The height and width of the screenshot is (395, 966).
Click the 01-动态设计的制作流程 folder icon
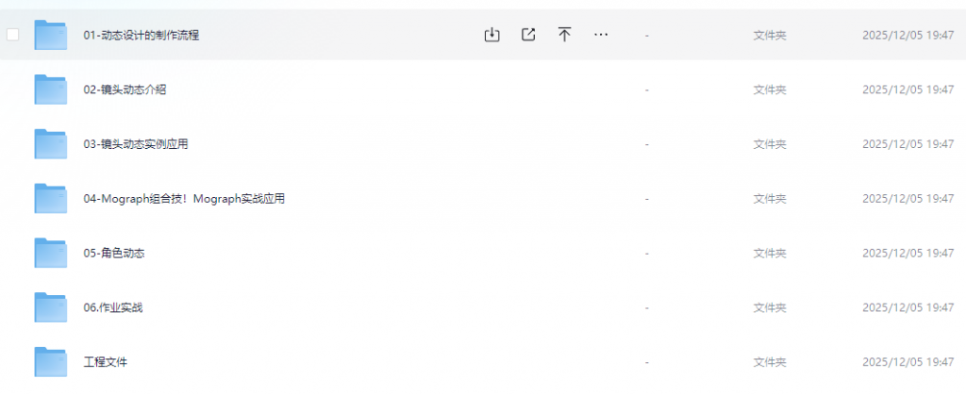pyautogui.click(x=51, y=35)
